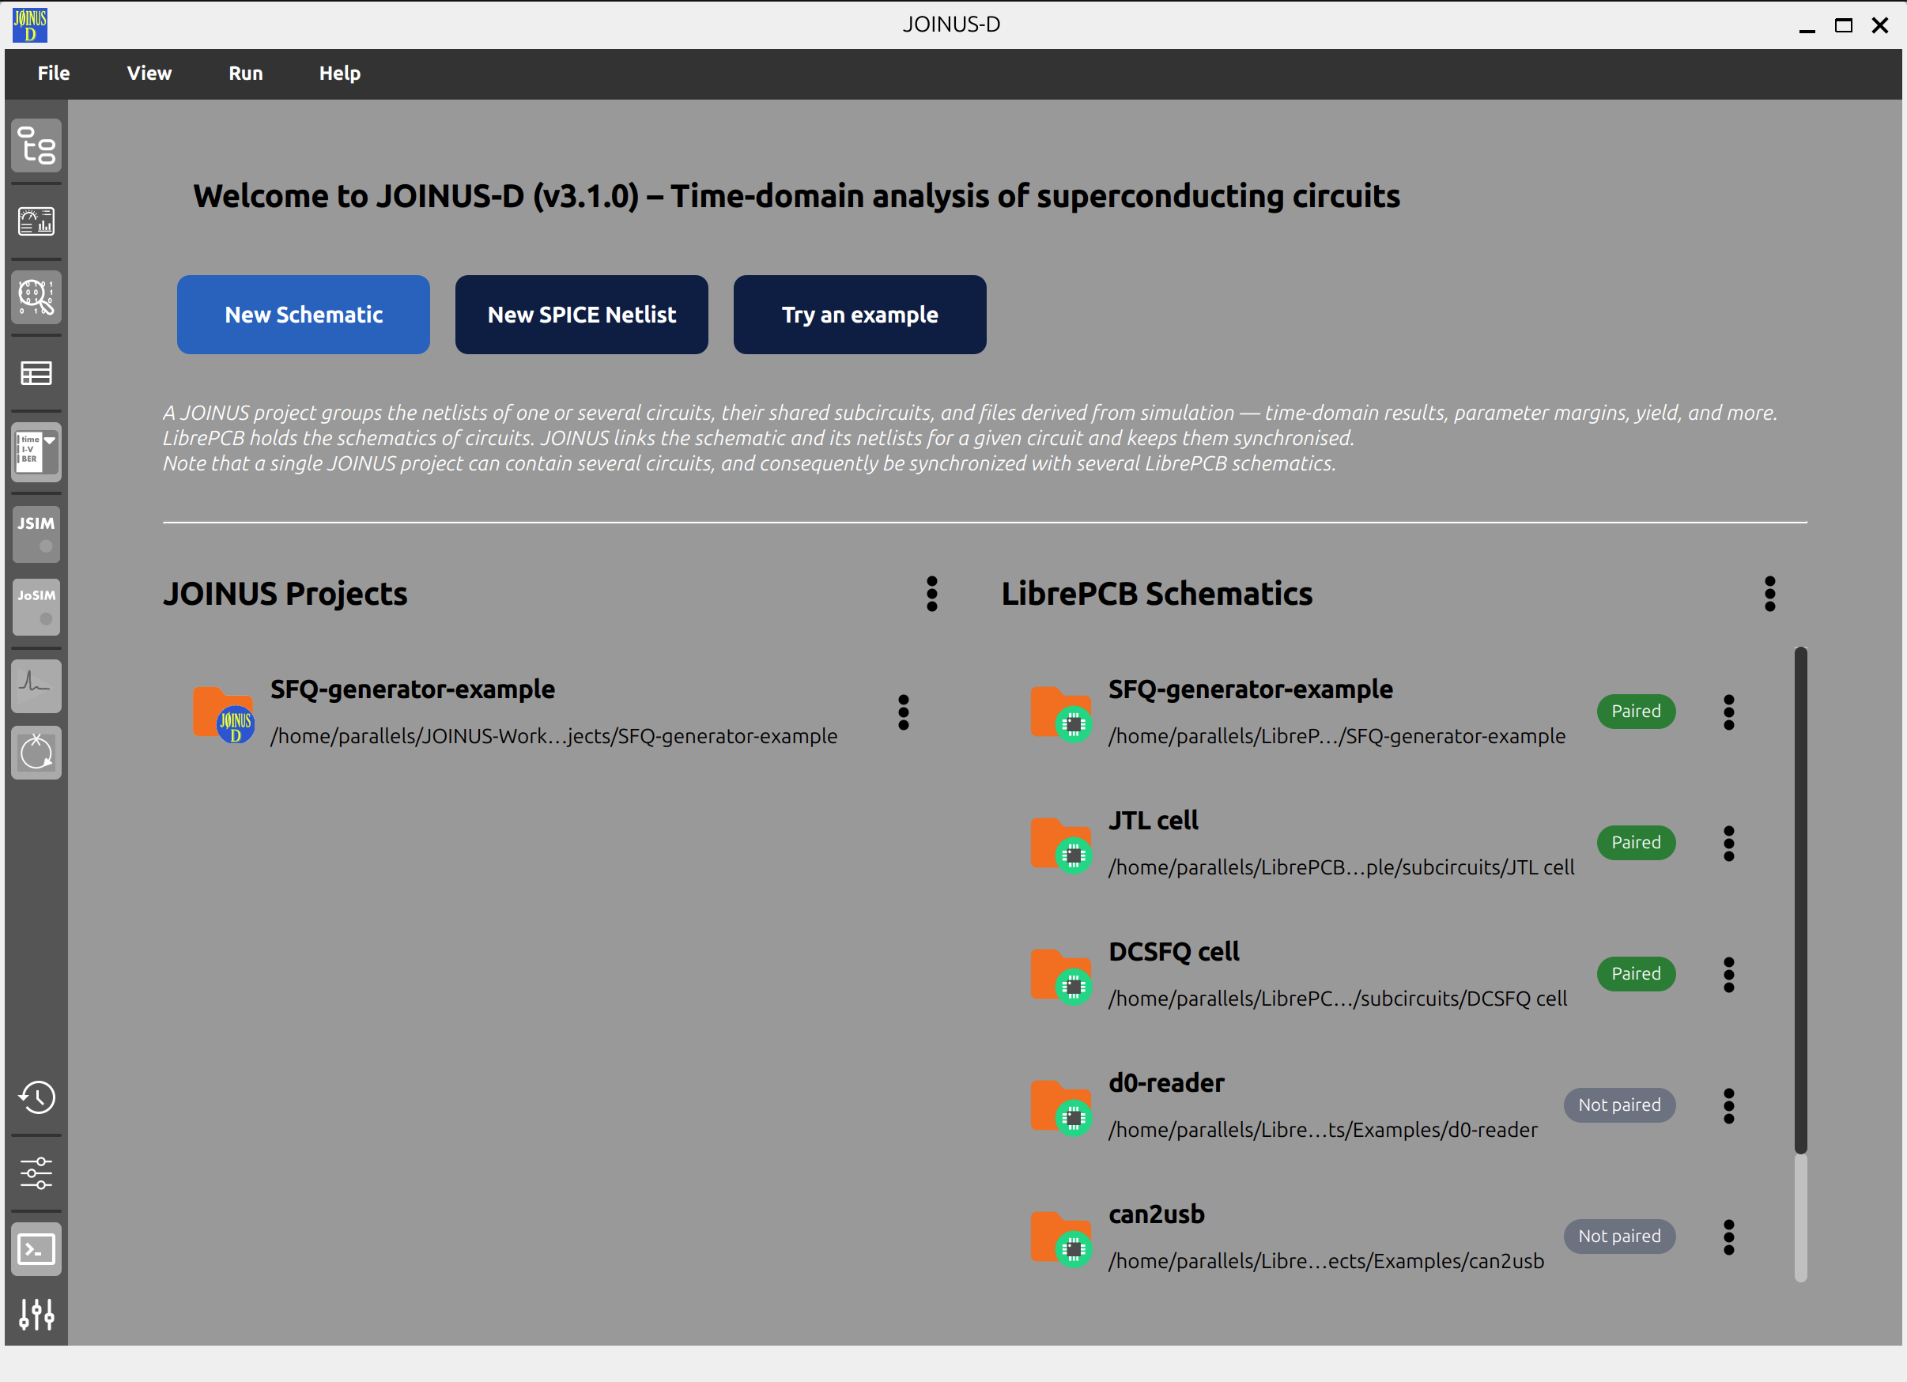This screenshot has width=1907, height=1382.
Task: Open JOINUS Projects section options menu
Action: click(931, 595)
